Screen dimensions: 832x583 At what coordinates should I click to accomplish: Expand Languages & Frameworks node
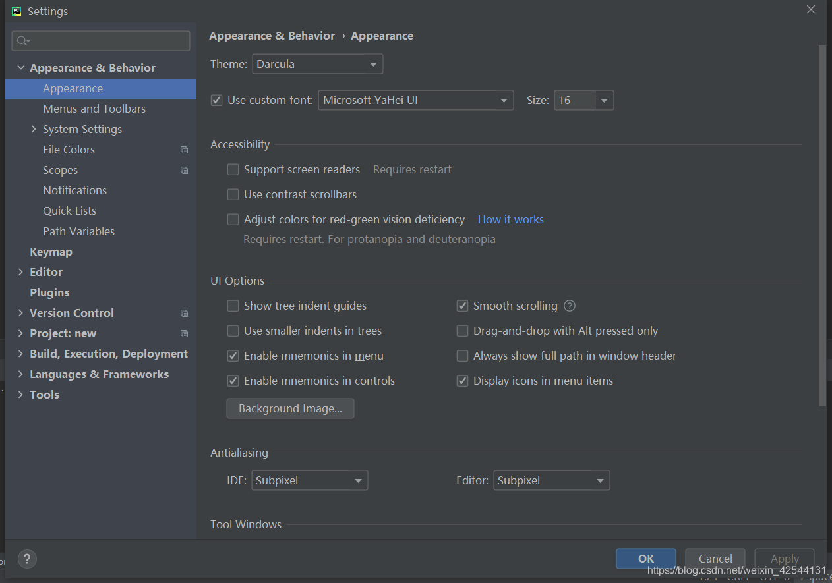(21, 374)
